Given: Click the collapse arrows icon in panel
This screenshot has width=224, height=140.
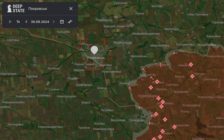Looking at the screenshot, I should click(70, 22).
